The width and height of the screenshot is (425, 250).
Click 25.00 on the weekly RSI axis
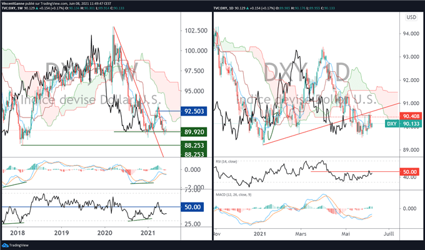192,224
